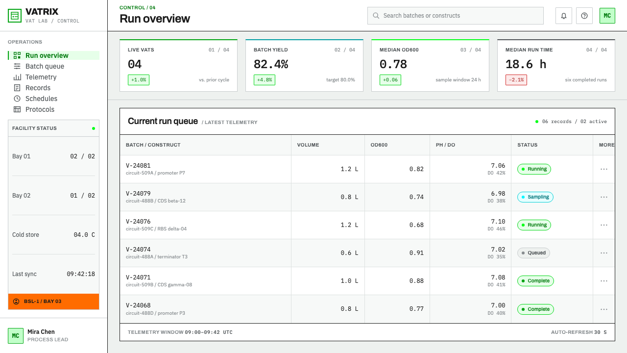This screenshot has width=627, height=353.
Task: Open more options for batch V-24068
Action: 604,309
